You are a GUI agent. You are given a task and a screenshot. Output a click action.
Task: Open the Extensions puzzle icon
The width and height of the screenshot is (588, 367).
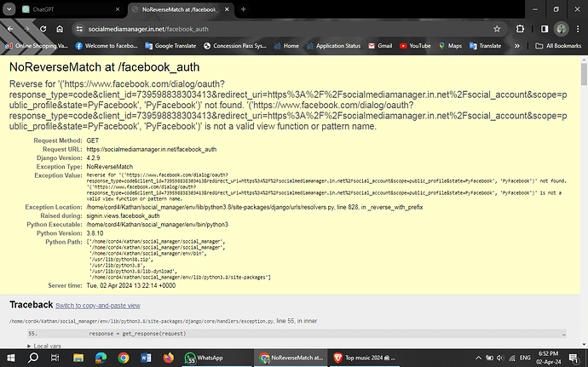[x=520, y=29]
